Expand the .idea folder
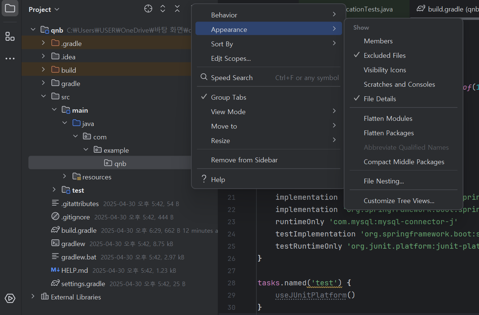Screen dimensions: 479x315 43,57
